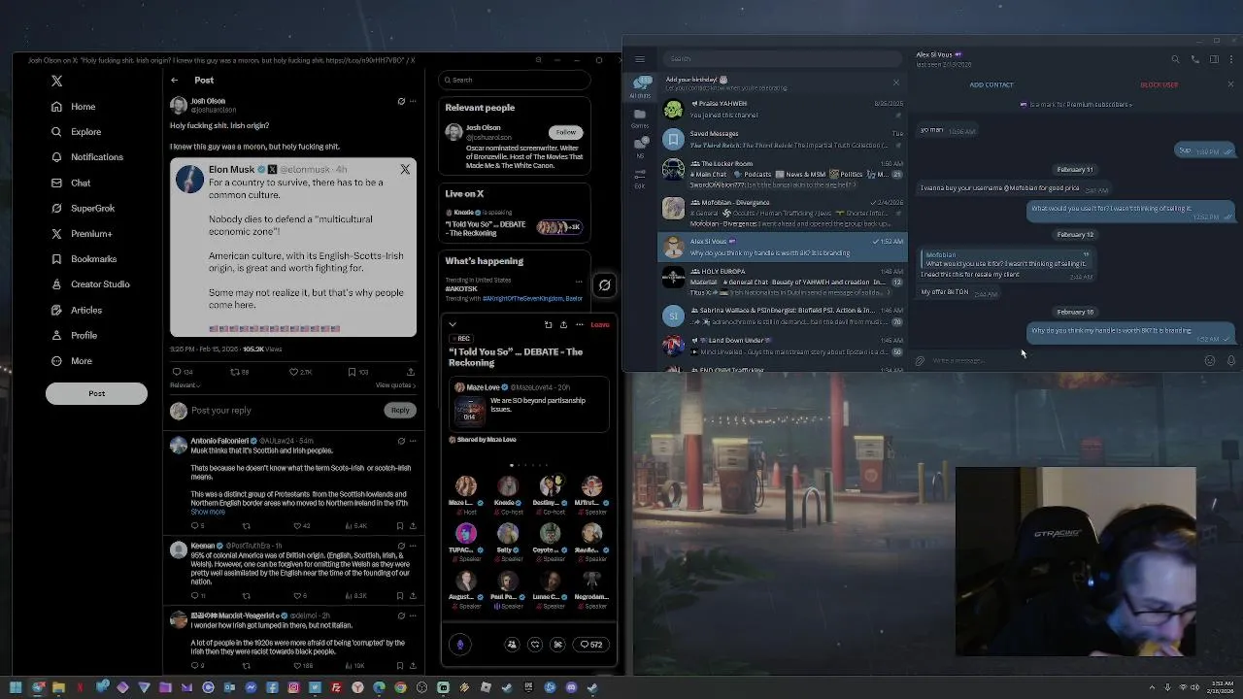The height and width of the screenshot is (699, 1243).
Task: Open Notifications in X sidebar
Action: click(87, 157)
